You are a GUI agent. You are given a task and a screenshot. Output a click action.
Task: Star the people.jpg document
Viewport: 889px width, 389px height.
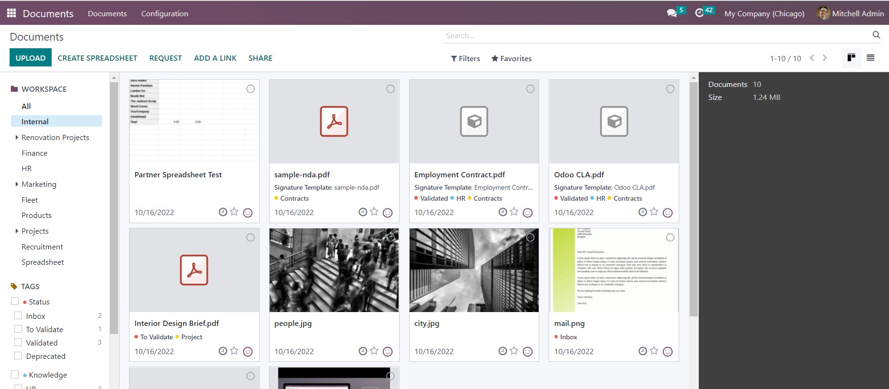coord(374,351)
